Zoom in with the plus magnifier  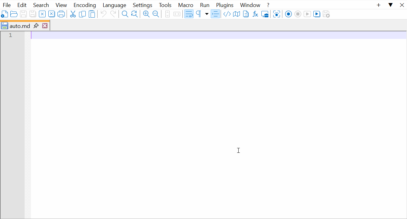point(146,14)
